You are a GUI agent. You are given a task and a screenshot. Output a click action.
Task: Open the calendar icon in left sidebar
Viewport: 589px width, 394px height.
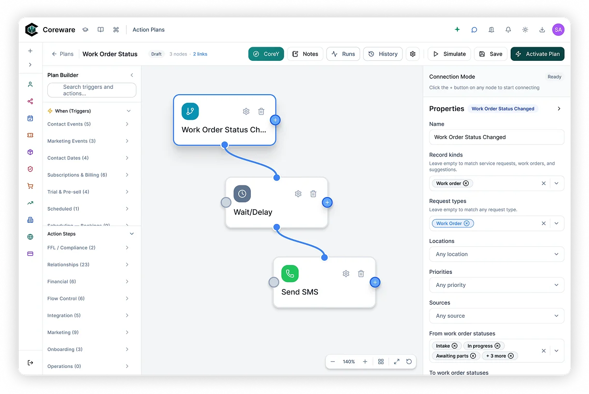[30, 118]
